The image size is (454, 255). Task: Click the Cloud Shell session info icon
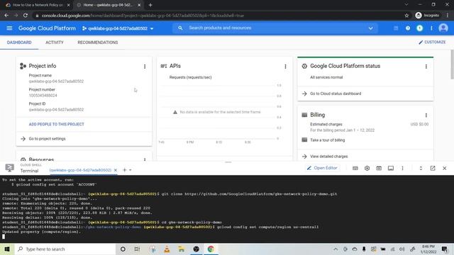(x=391, y=169)
